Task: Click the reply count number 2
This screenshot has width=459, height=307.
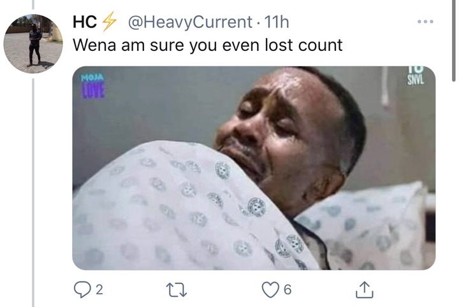Action: point(99,290)
